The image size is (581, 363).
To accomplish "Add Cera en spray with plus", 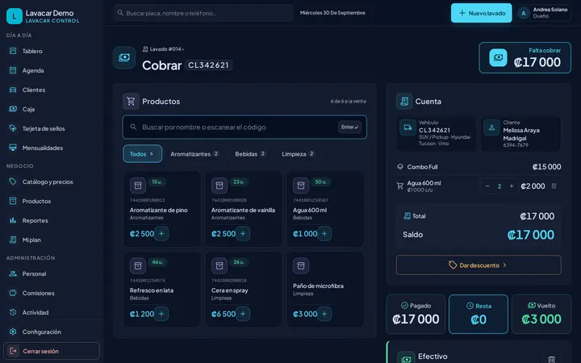I will 243,314.
